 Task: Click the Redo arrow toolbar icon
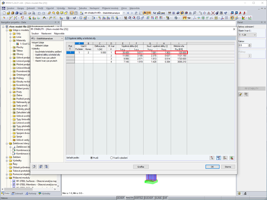(44, 13)
